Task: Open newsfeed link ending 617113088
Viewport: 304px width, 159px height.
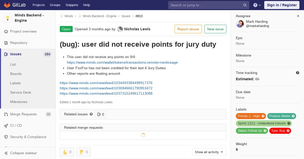Action: point(106,94)
